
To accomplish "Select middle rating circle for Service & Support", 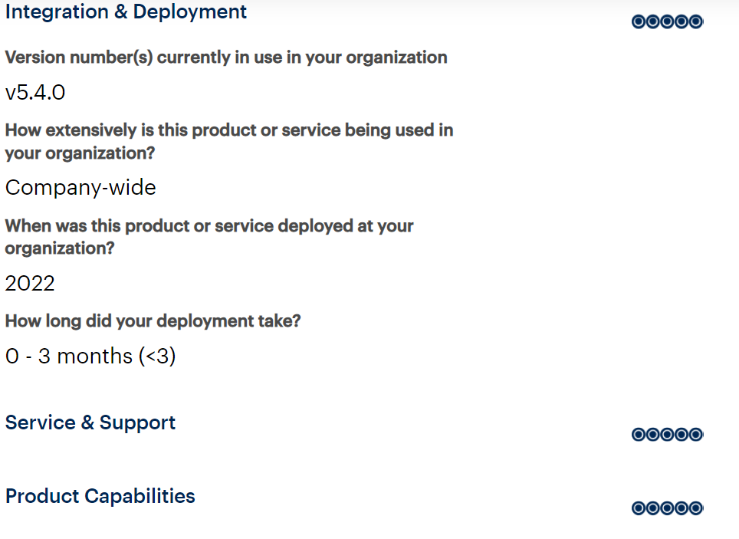I will [668, 434].
